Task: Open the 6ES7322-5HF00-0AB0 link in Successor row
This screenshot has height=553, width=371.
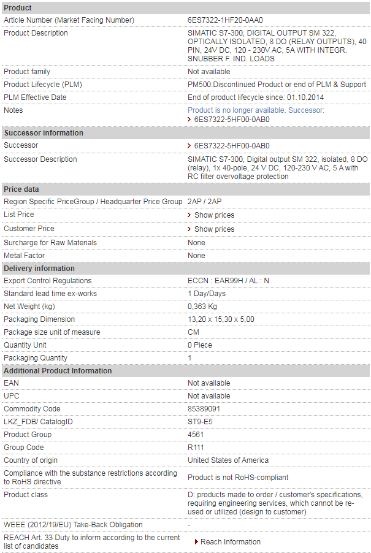Action: [232, 146]
